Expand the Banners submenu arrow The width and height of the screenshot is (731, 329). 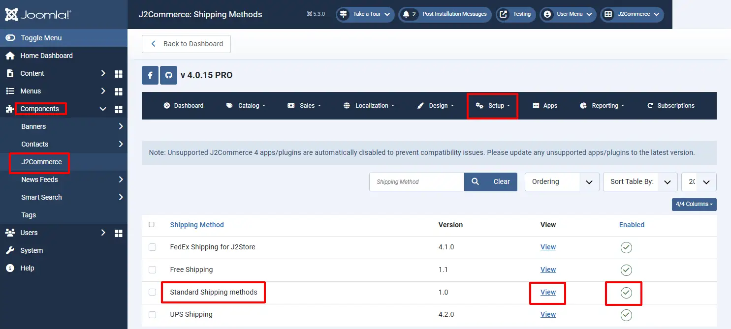[121, 126]
